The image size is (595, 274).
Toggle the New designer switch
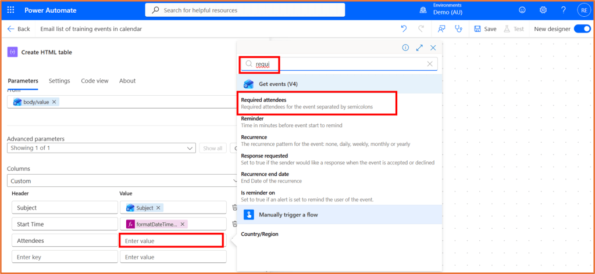tap(582, 29)
